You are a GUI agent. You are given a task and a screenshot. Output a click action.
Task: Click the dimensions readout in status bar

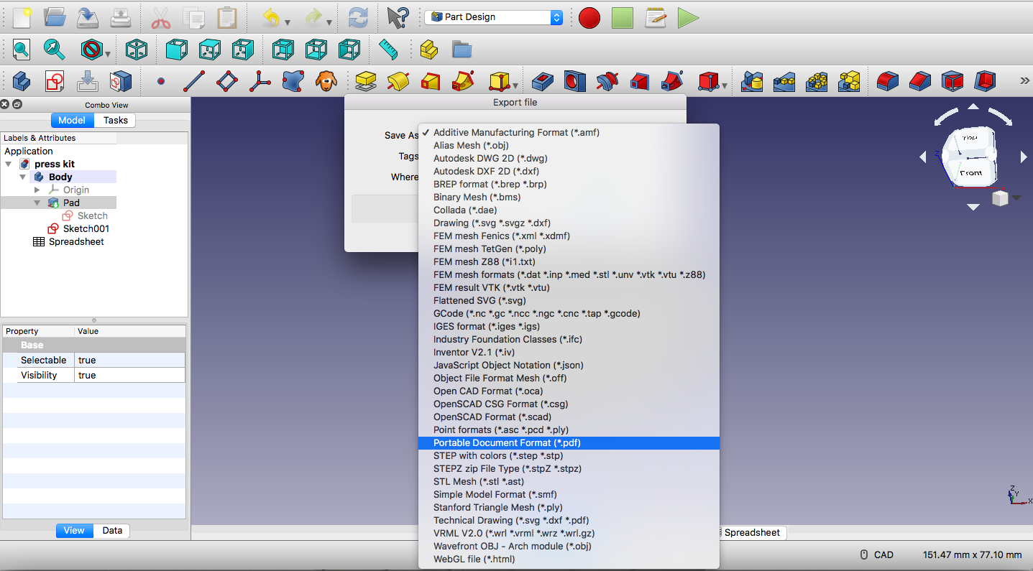972,555
